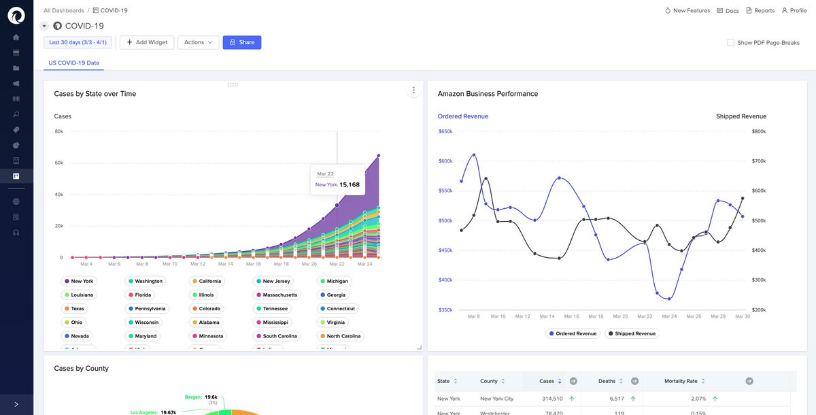The height and width of the screenshot is (415, 816).
Task: Open the headphones support icon in sidebar
Action: pos(15,233)
